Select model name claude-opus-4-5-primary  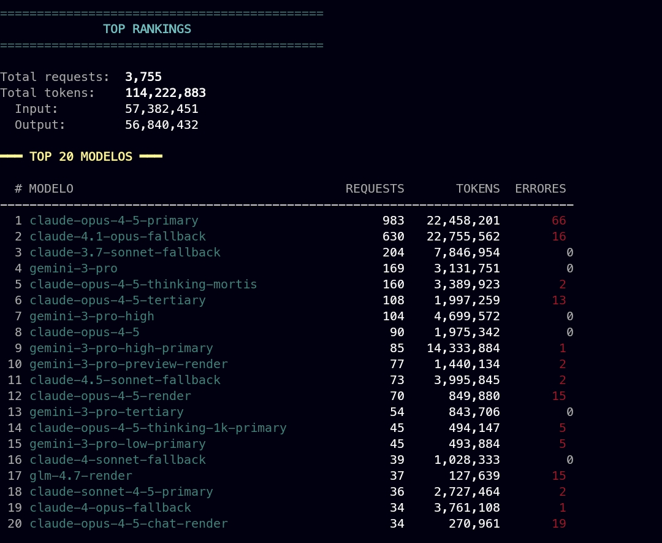pyautogui.click(x=114, y=221)
